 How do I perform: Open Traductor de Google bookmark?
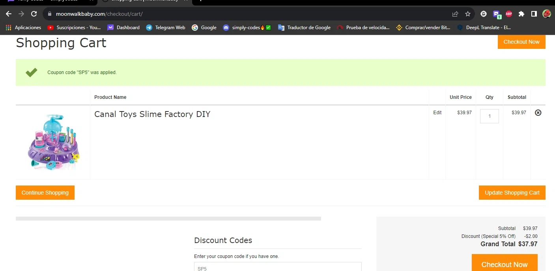[x=304, y=28]
